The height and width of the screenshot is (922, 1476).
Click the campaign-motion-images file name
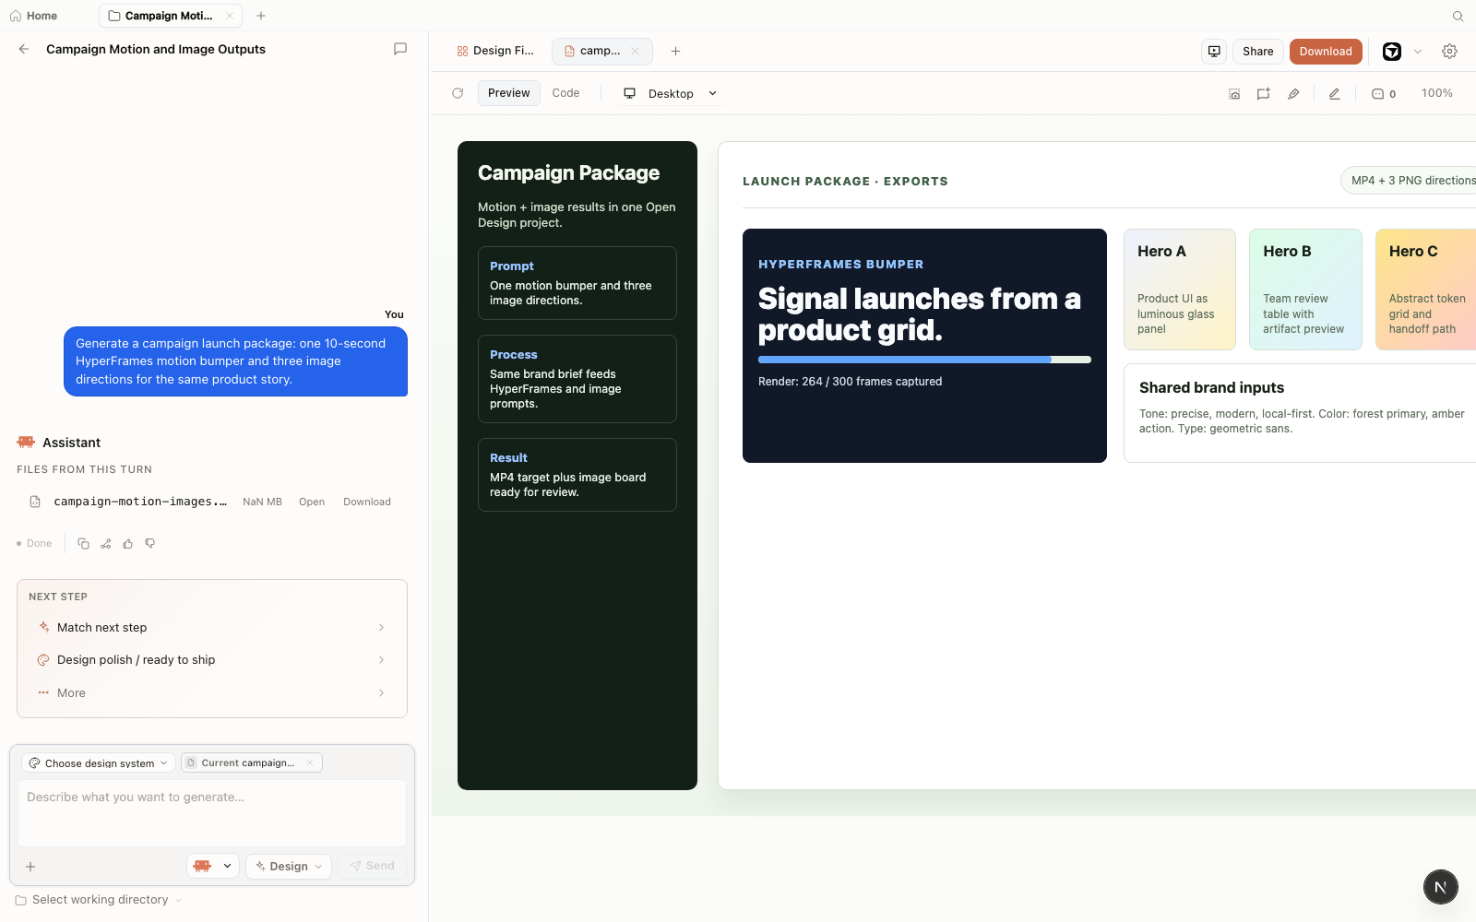click(x=140, y=502)
